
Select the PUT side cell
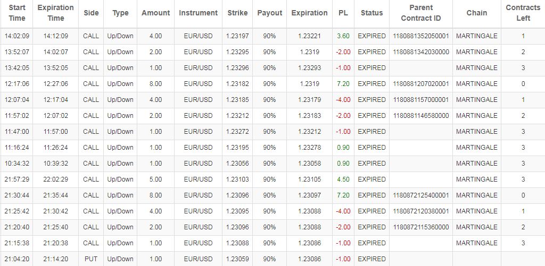click(x=91, y=259)
